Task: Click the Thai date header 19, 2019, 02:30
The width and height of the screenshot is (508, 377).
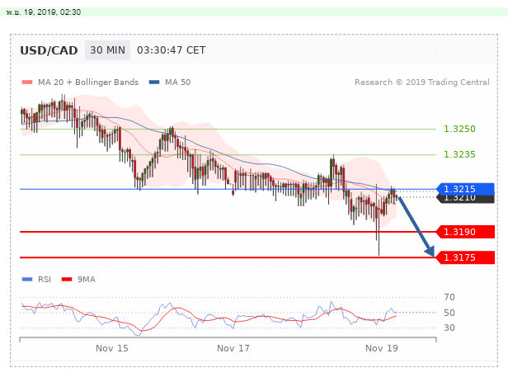Action: coord(44,12)
